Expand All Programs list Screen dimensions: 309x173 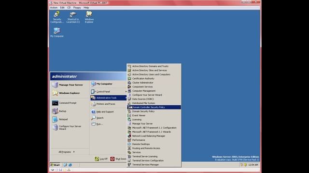(x=67, y=152)
